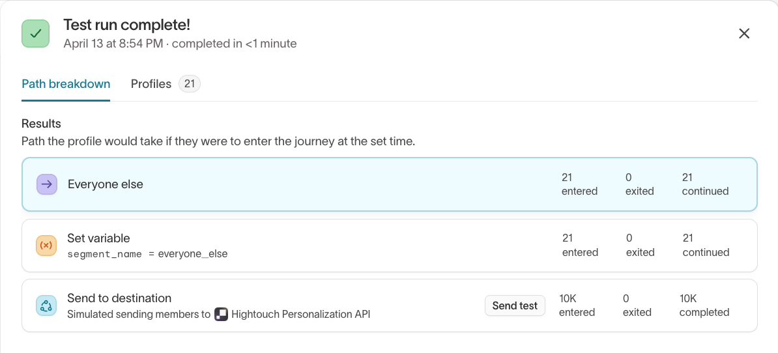The width and height of the screenshot is (778, 353).
Task: Click the blue Send to destination icon
Action: tap(46, 305)
